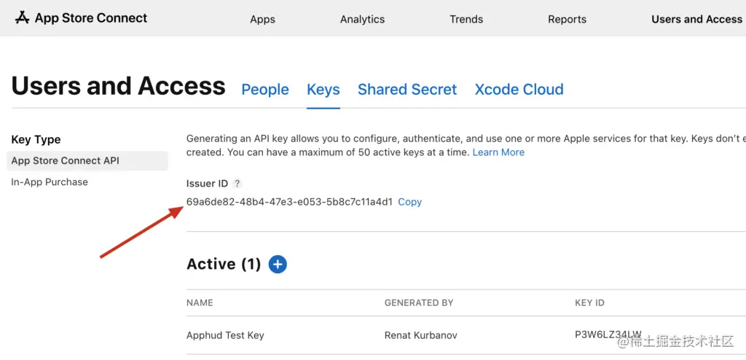Click the Apphud Test Key row name
Image resolution: width=746 pixels, height=360 pixels.
pyautogui.click(x=225, y=335)
